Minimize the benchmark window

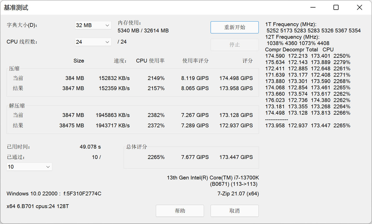point(312,7)
